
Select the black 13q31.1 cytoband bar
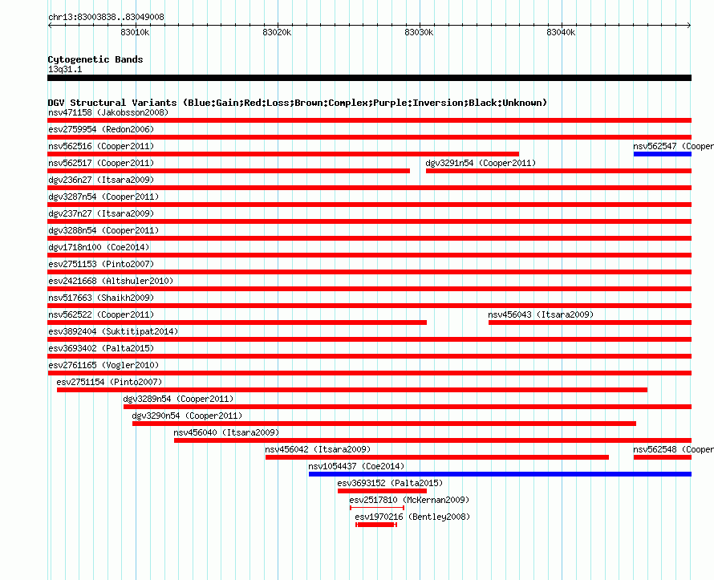[369, 78]
